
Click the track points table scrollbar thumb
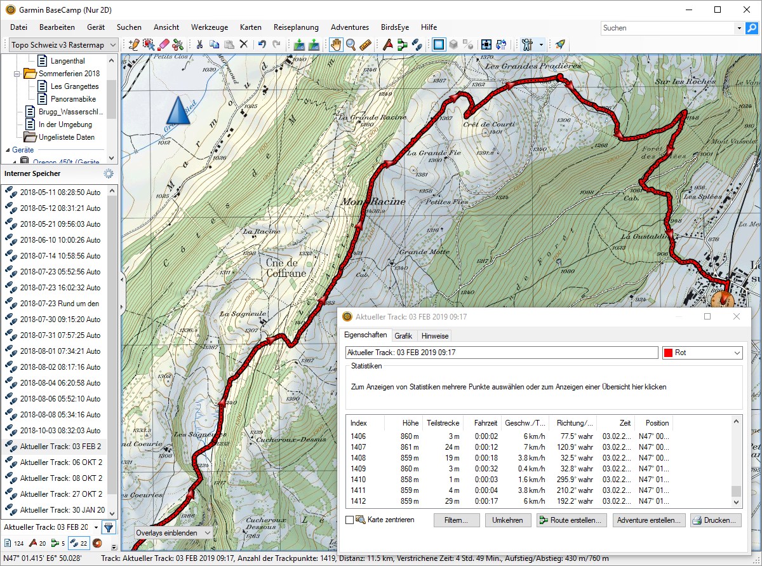(x=737, y=492)
